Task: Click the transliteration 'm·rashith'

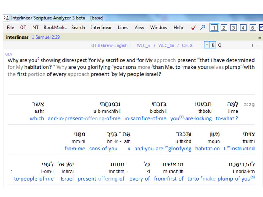Action: [173, 172]
